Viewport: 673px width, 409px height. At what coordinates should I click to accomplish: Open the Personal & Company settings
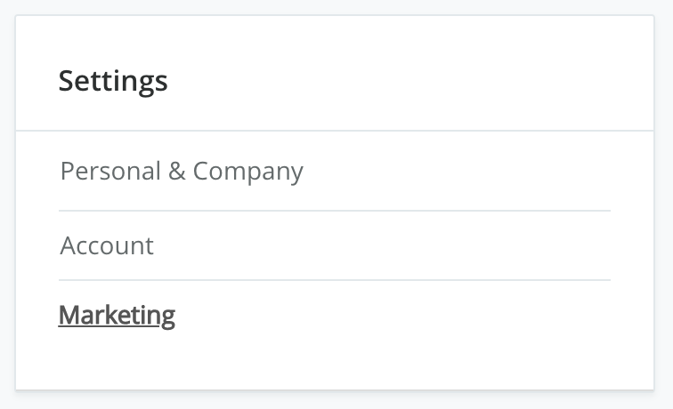click(x=182, y=171)
